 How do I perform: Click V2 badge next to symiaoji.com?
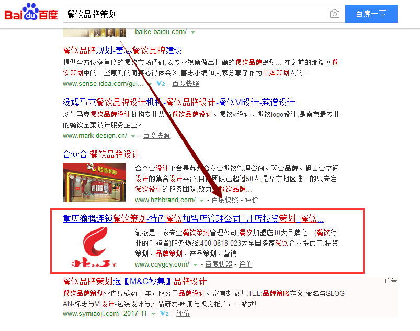[164, 313]
